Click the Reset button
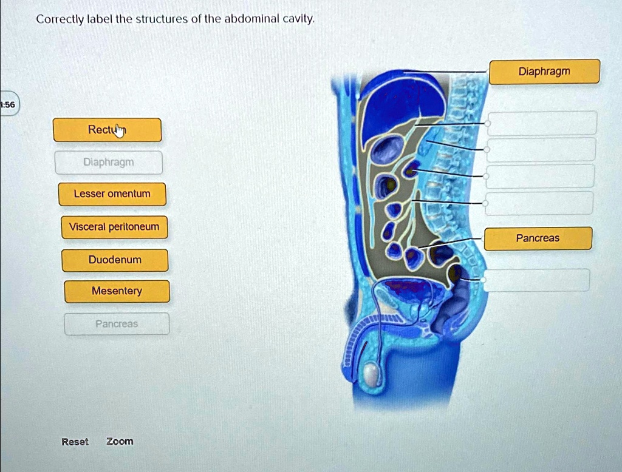 (74, 442)
